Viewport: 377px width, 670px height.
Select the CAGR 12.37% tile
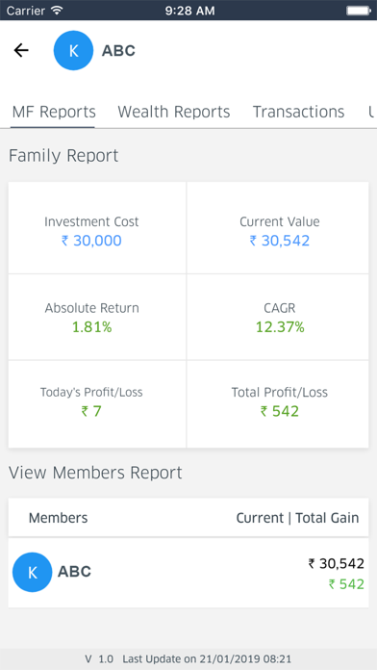pyautogui.click(x=278, y=317)
